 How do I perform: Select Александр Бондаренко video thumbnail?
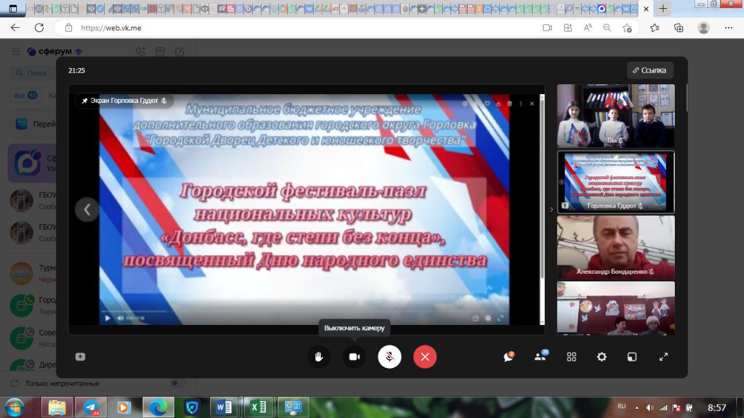[616, 247]
